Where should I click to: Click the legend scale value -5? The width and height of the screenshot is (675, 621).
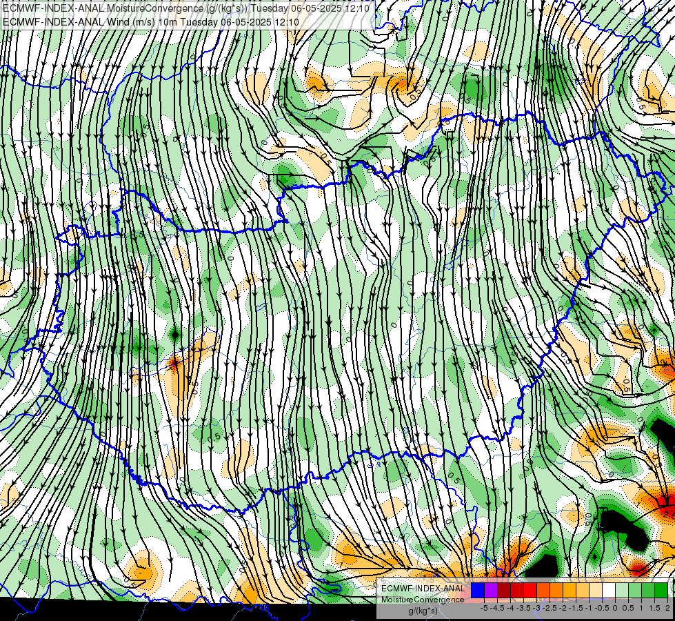coord(484,608)
